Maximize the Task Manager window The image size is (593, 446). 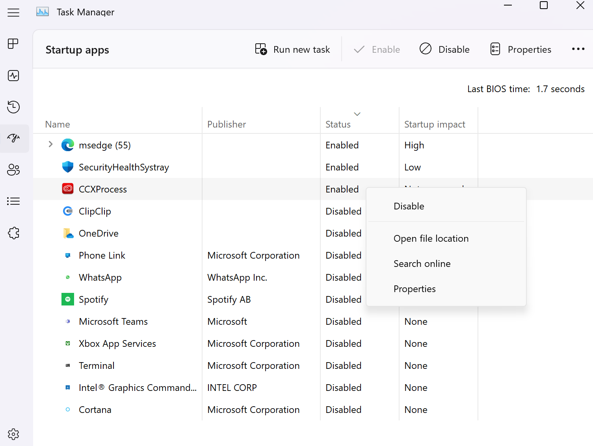544,5
